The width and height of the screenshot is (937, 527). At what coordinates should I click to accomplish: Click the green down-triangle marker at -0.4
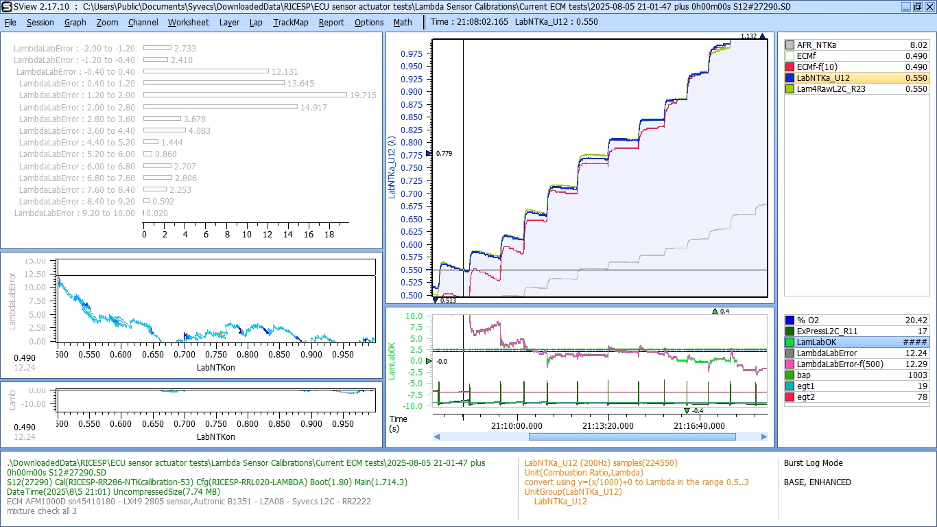tap(687, 411)
